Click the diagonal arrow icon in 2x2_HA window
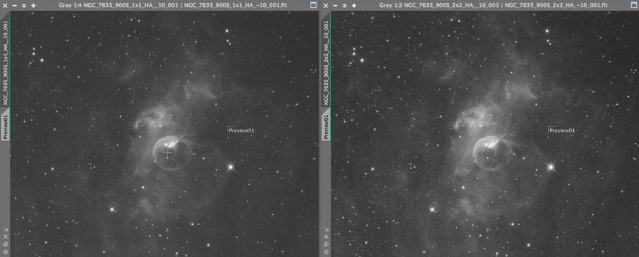 coord(326,230)
